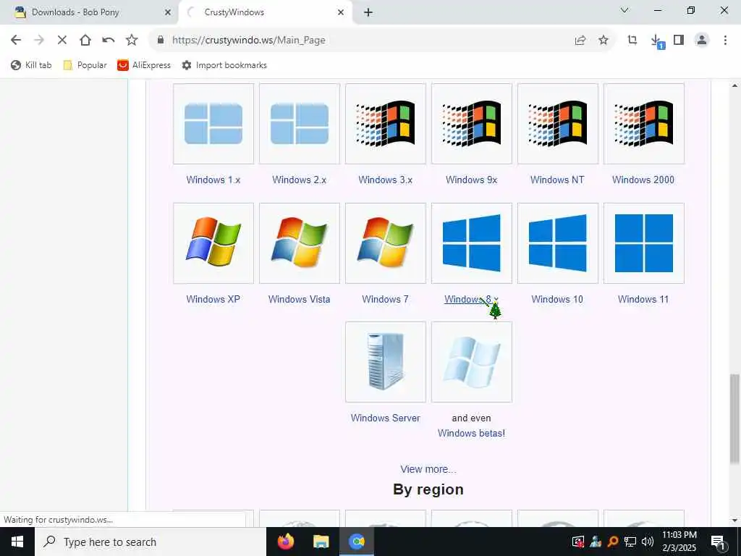Open a new tab with plus button

click(368, 12)
